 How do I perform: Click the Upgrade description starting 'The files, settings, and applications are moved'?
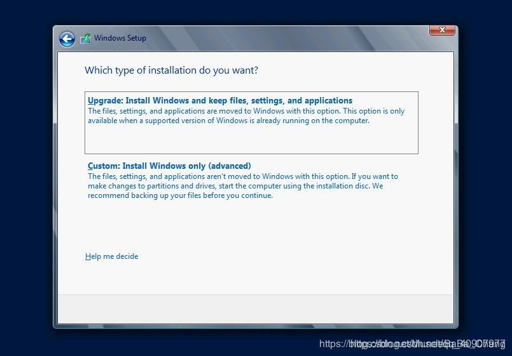click(246, 115)
